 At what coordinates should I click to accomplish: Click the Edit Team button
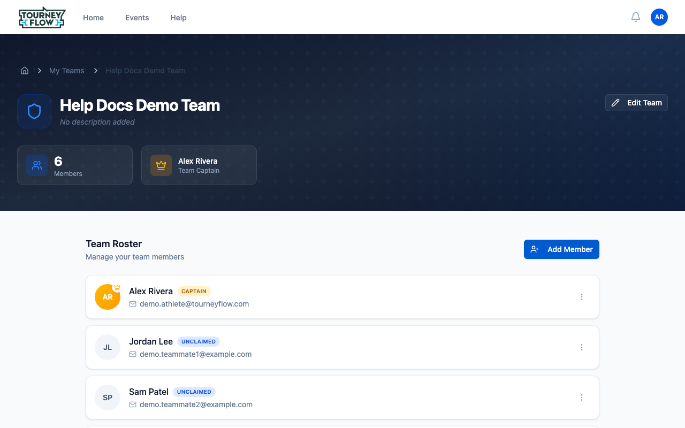tap(636, 103)
